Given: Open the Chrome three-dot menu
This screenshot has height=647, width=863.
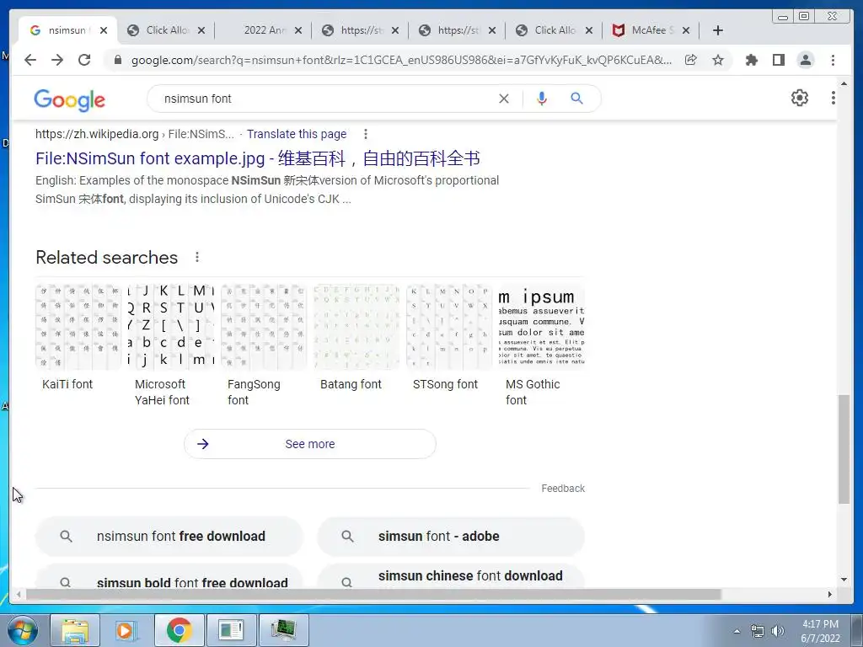Looking at the screenshot, I should point(833,60).
